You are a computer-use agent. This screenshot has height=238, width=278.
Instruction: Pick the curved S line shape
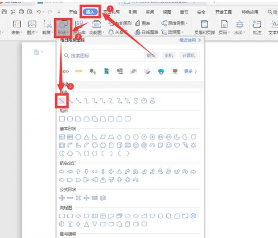pyautogui.click(x=135, y=101)
